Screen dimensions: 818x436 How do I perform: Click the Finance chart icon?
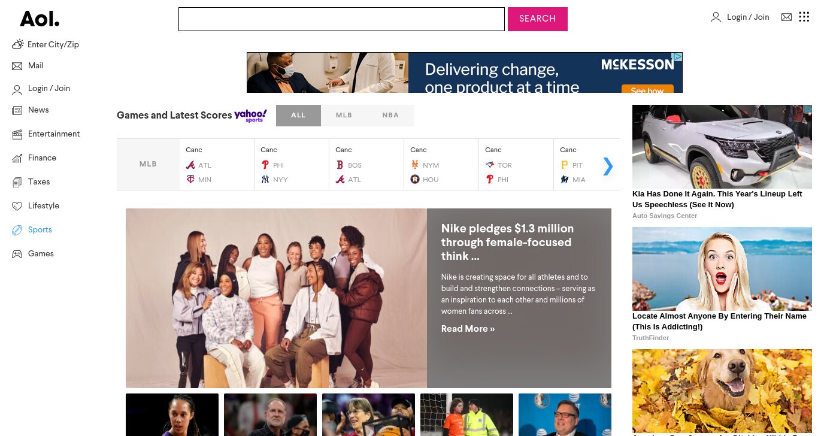pos(17,158)
